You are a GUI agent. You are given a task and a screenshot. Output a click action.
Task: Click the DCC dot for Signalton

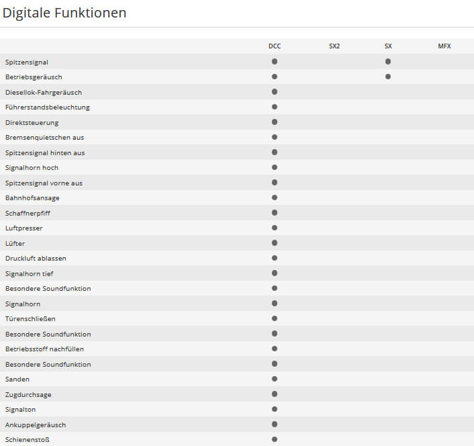point(275,410)
